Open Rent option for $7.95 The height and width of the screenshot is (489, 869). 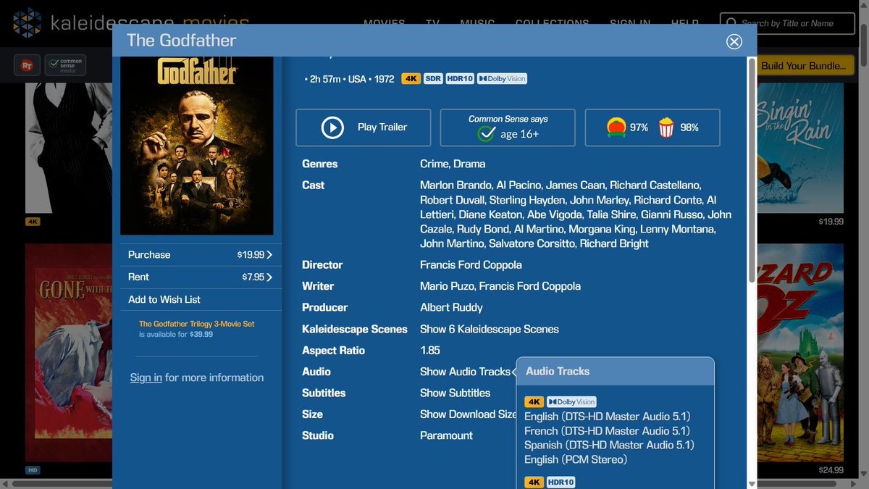(201, 277)
